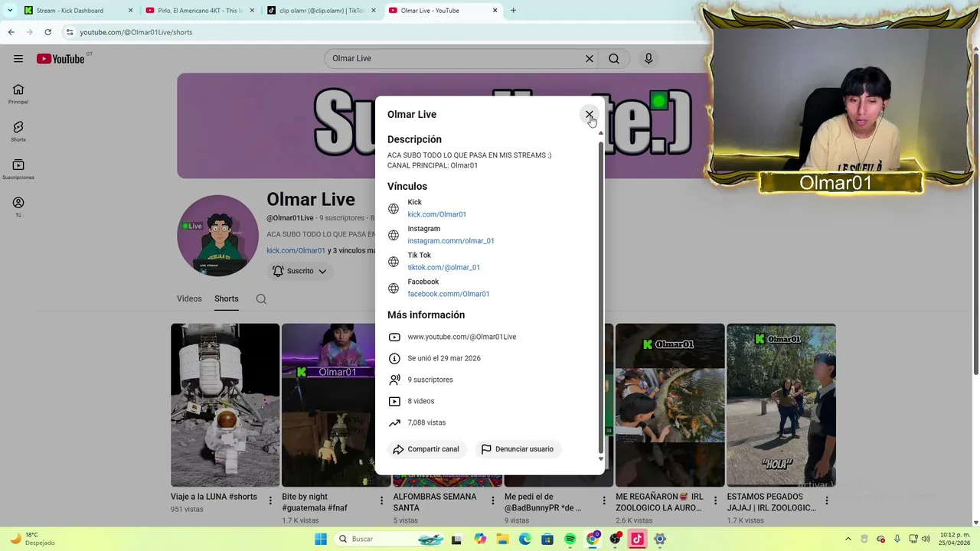Viewport: 980px width, 551px height.
Task: View site information icon in address bar
Action: pyautogui.click(x=69, y=32)
